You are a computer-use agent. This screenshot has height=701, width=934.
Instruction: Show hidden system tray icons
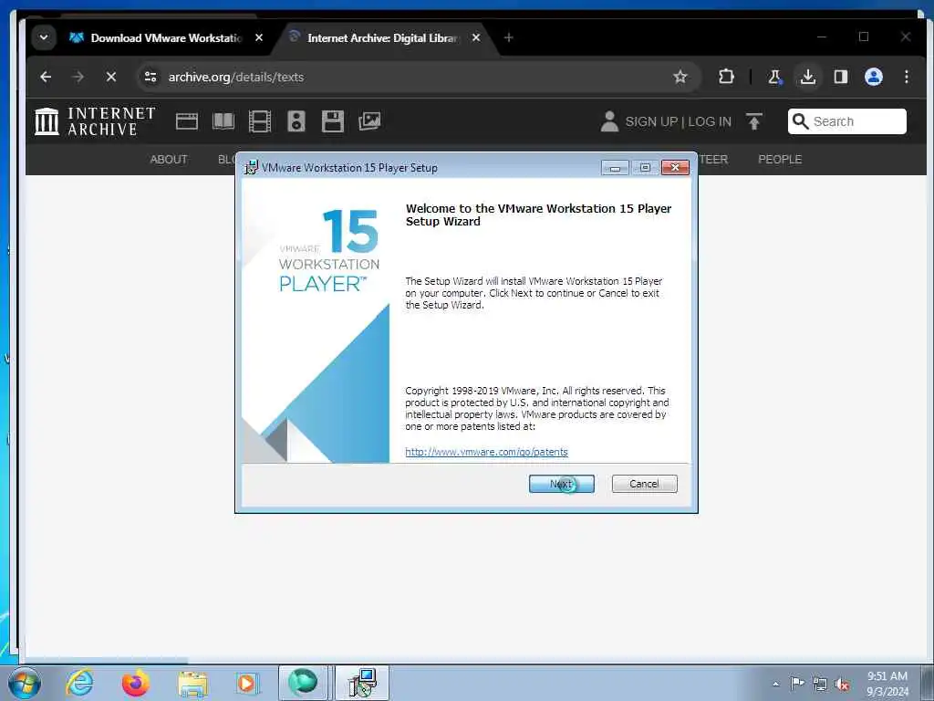(775, 684)
